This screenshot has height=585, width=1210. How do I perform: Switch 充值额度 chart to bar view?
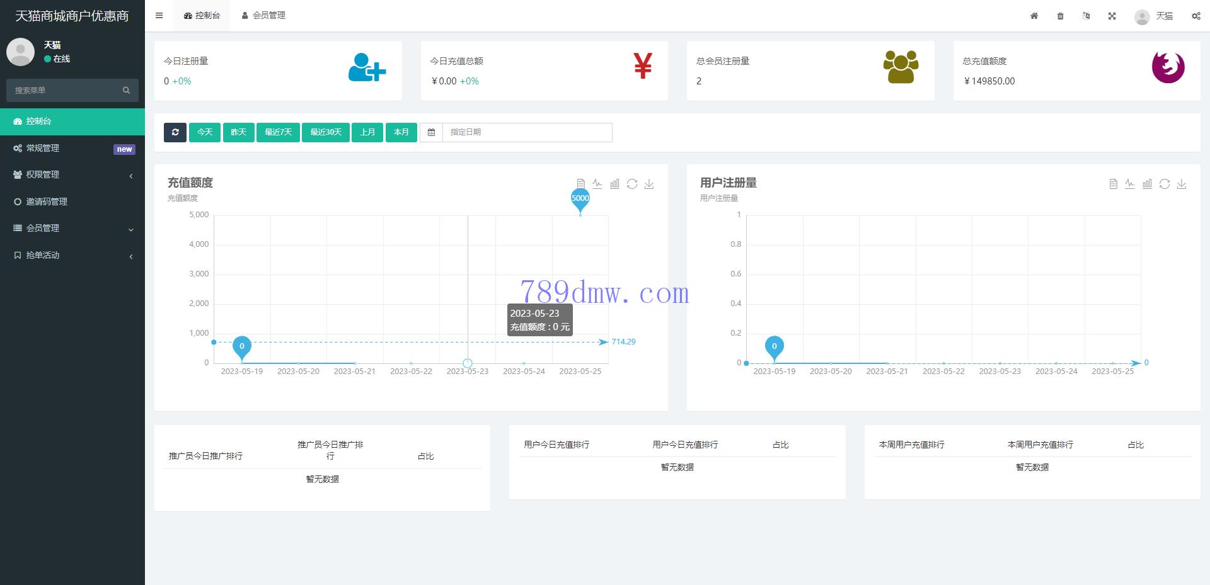tap(614, 184)
